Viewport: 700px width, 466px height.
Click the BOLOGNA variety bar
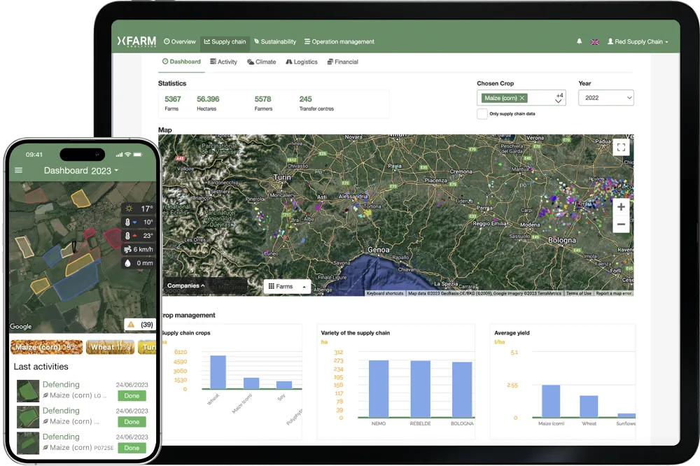pyautogui.click(x=462, y=390)
